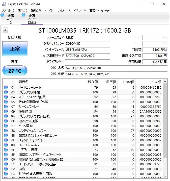Click the status icon for row BD High Fly Writes
Viewport: 170px width, 181px height.
(x=6, y=145)
